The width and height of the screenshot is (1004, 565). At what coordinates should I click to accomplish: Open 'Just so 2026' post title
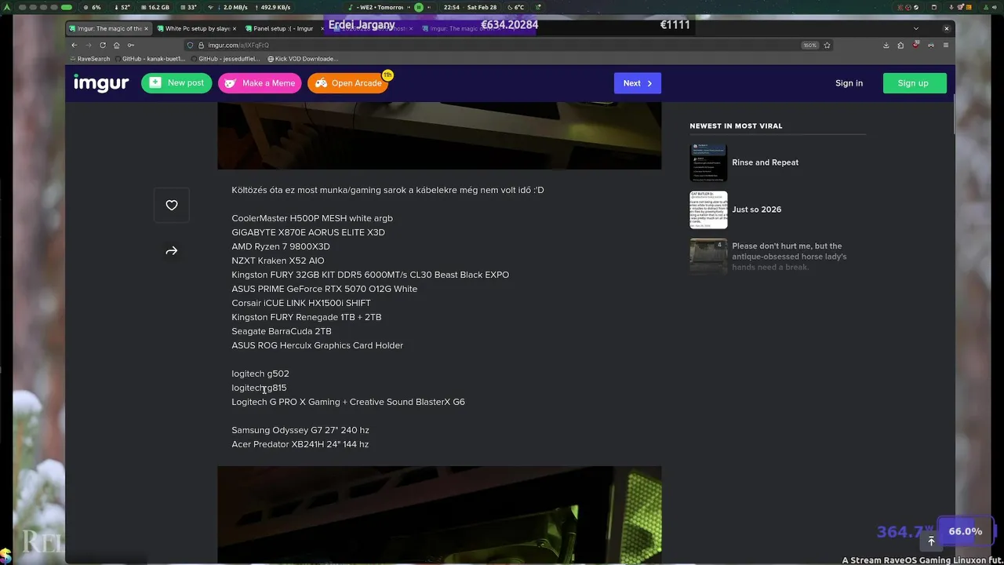click(x=756, y=210)
